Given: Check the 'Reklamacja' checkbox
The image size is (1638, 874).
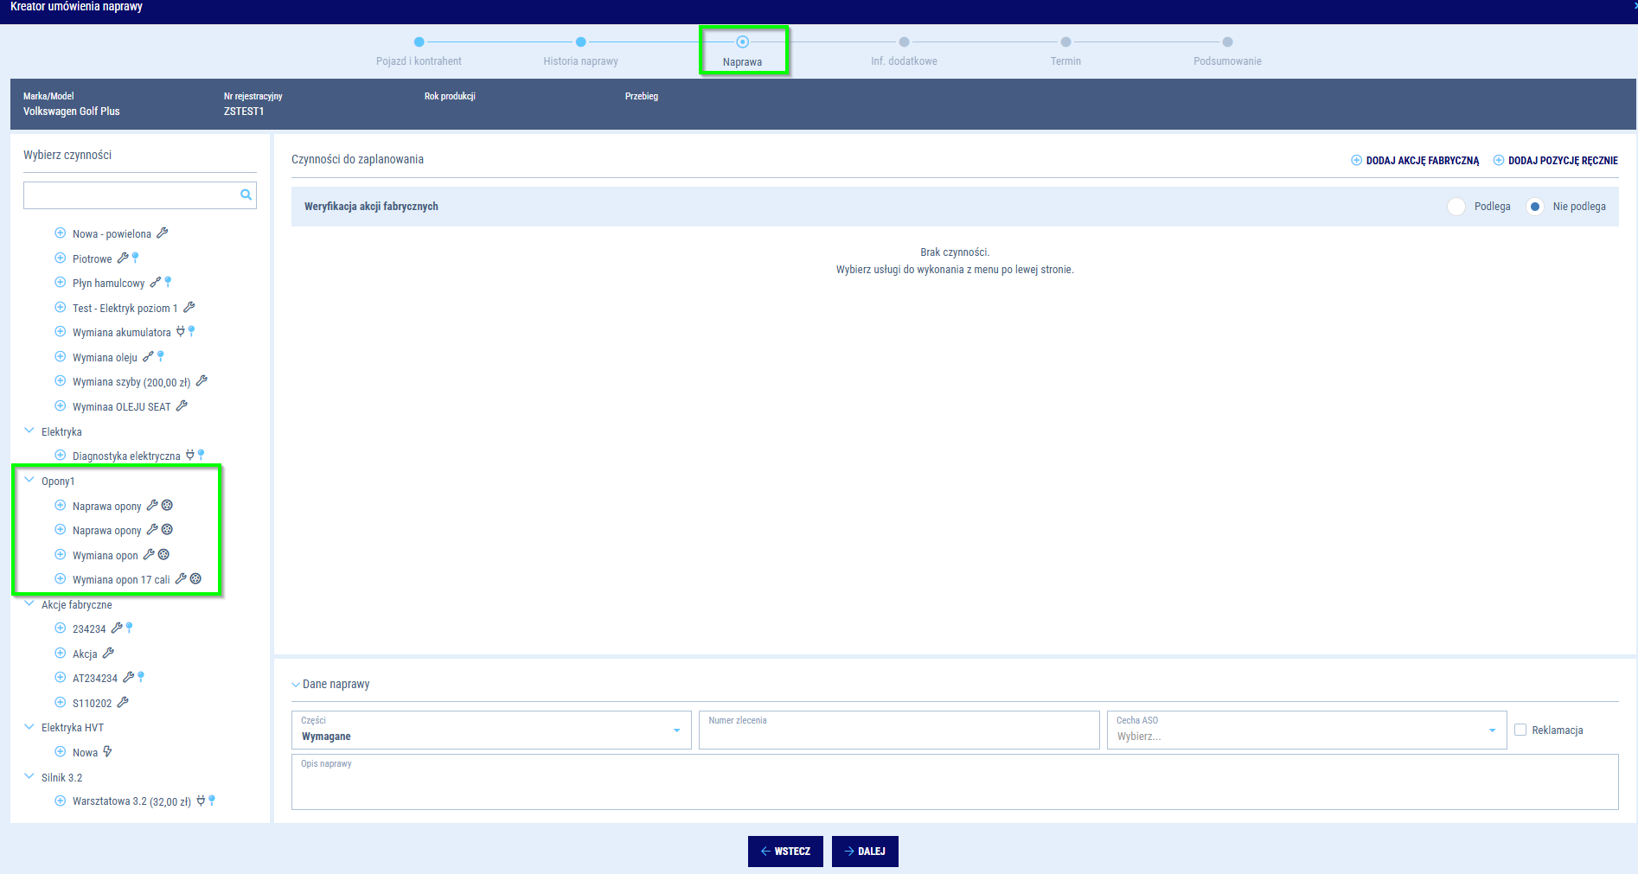Looking at the screenshot, I should pyautogui.click(x=1520, y=730).
